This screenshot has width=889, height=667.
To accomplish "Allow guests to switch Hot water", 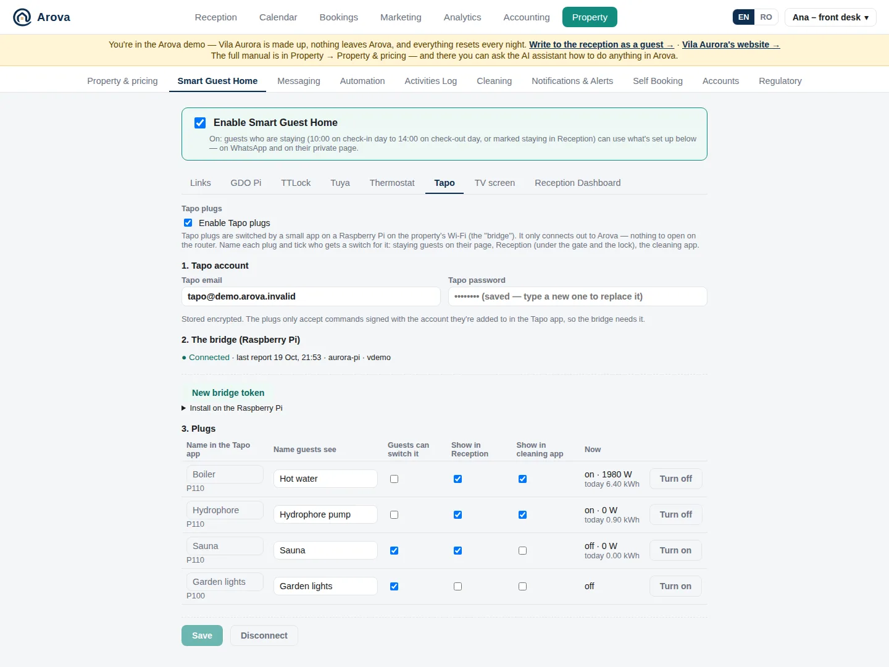I will 394,479.
